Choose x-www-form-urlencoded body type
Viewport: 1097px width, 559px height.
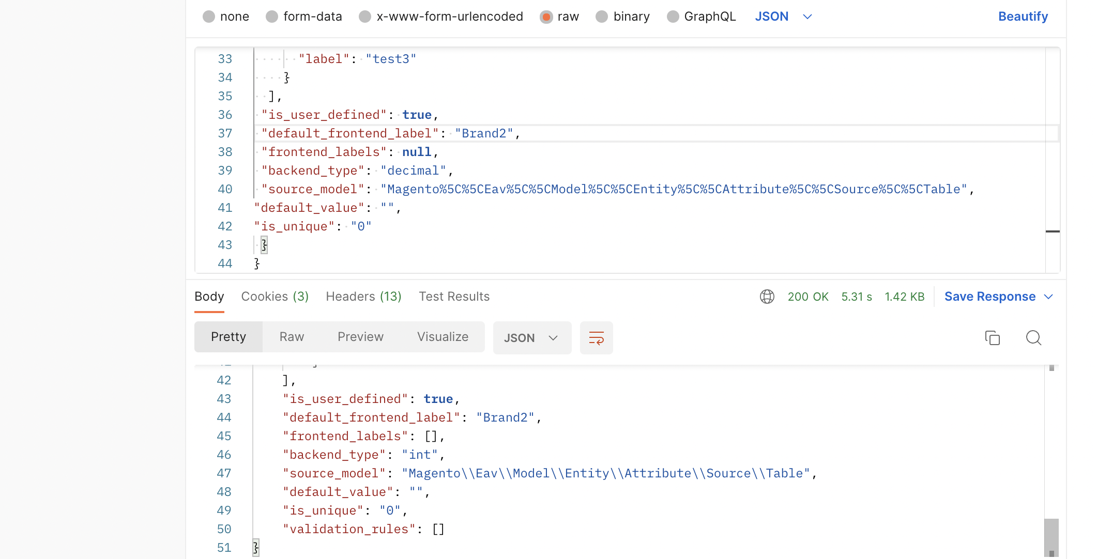[365, 17]
